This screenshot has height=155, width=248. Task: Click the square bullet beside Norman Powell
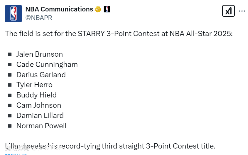point(10,126)
